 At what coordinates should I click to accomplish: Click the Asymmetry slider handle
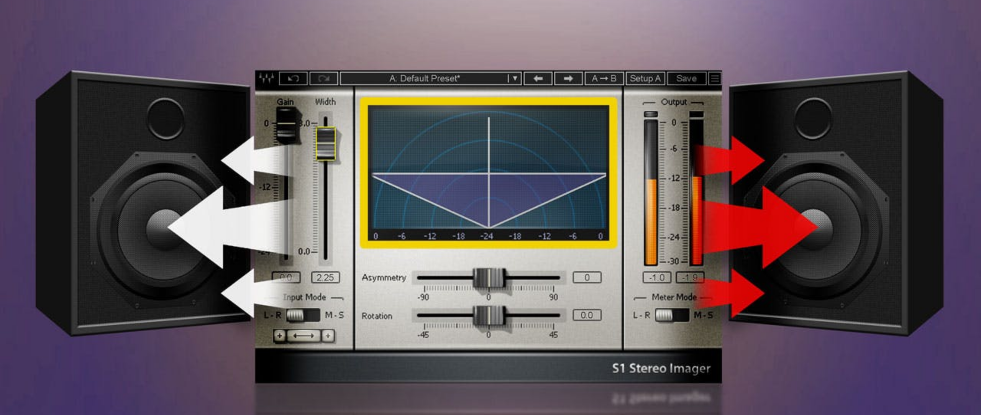click(x=489, y=278)
